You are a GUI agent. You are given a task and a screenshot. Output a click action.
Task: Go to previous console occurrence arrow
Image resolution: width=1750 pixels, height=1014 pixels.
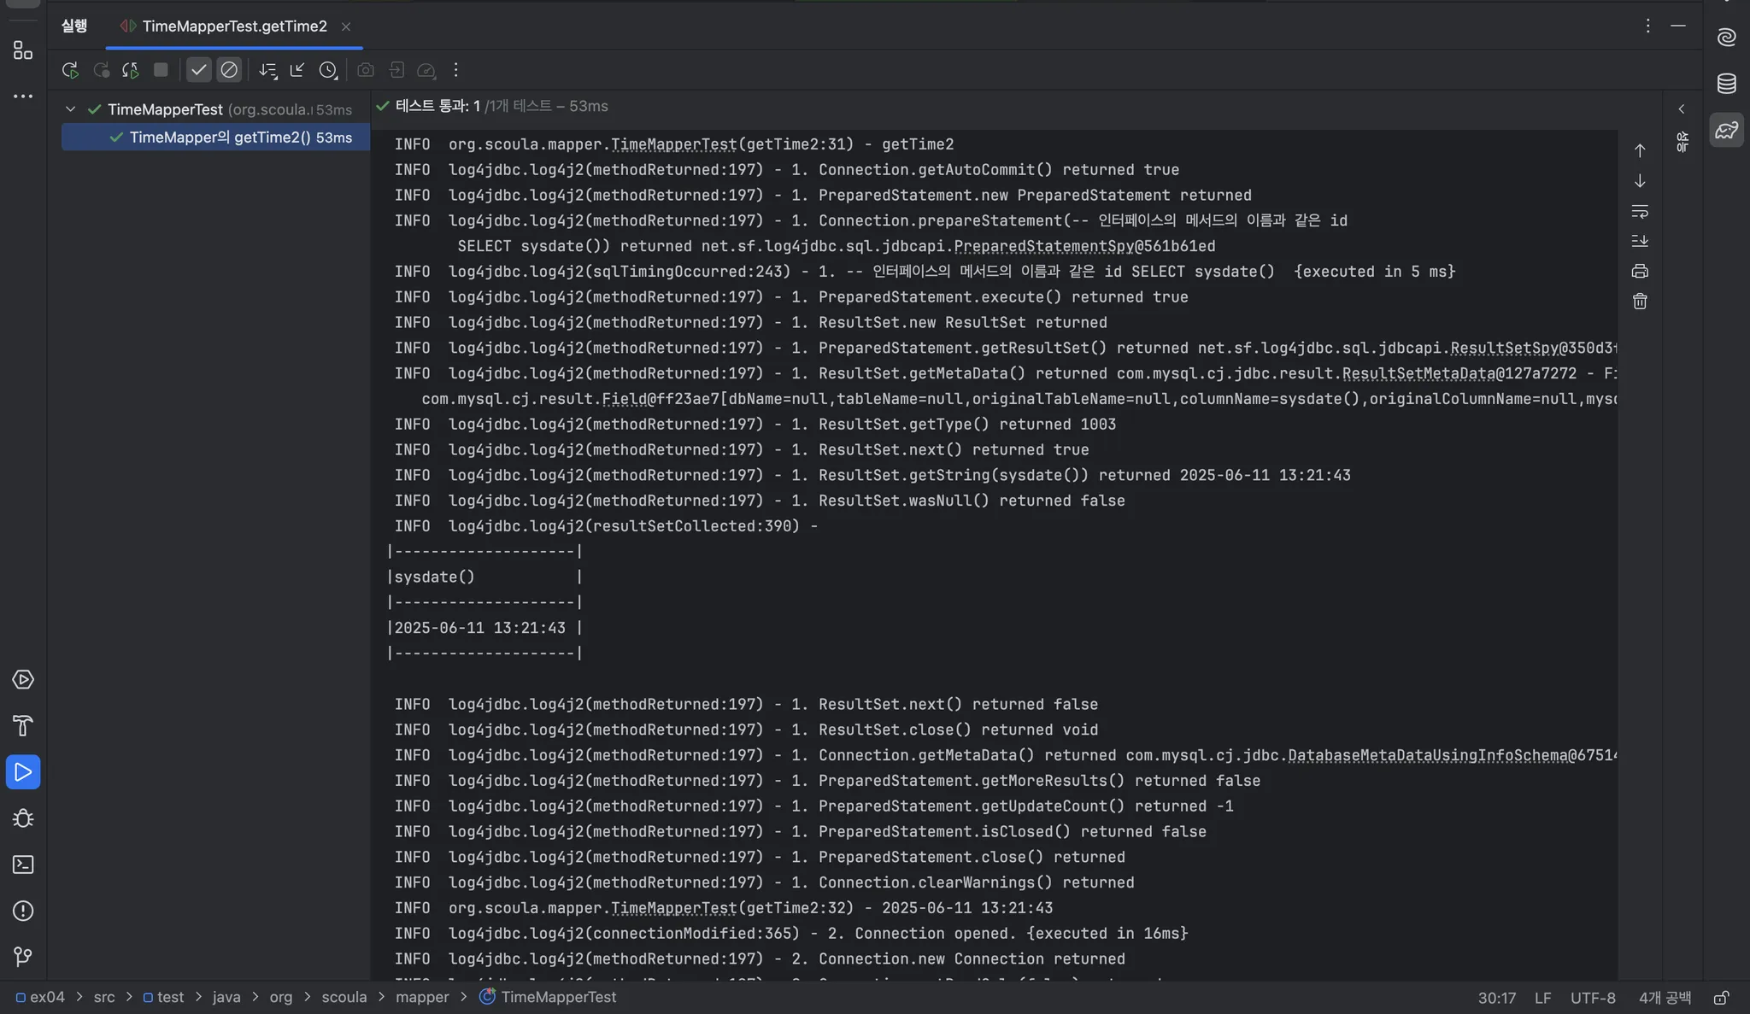(x=1640, y=150)
